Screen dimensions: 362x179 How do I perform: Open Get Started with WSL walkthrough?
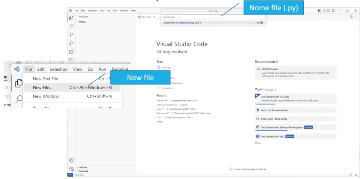pyautogui.click(x=296, y=136)
